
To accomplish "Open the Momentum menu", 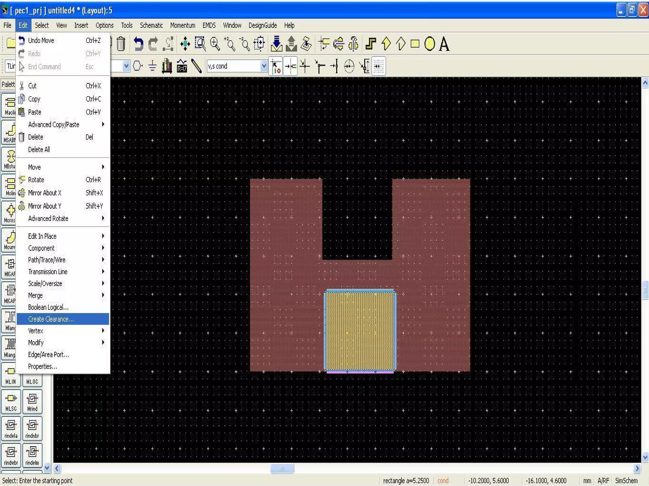I will tap(183, 25).
